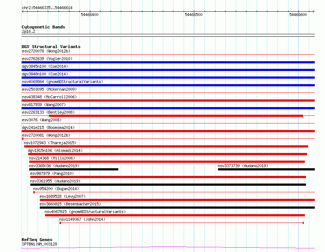Select the black nsv3361955 variant bar
This screenshot has height=252, width=325.
168,185
